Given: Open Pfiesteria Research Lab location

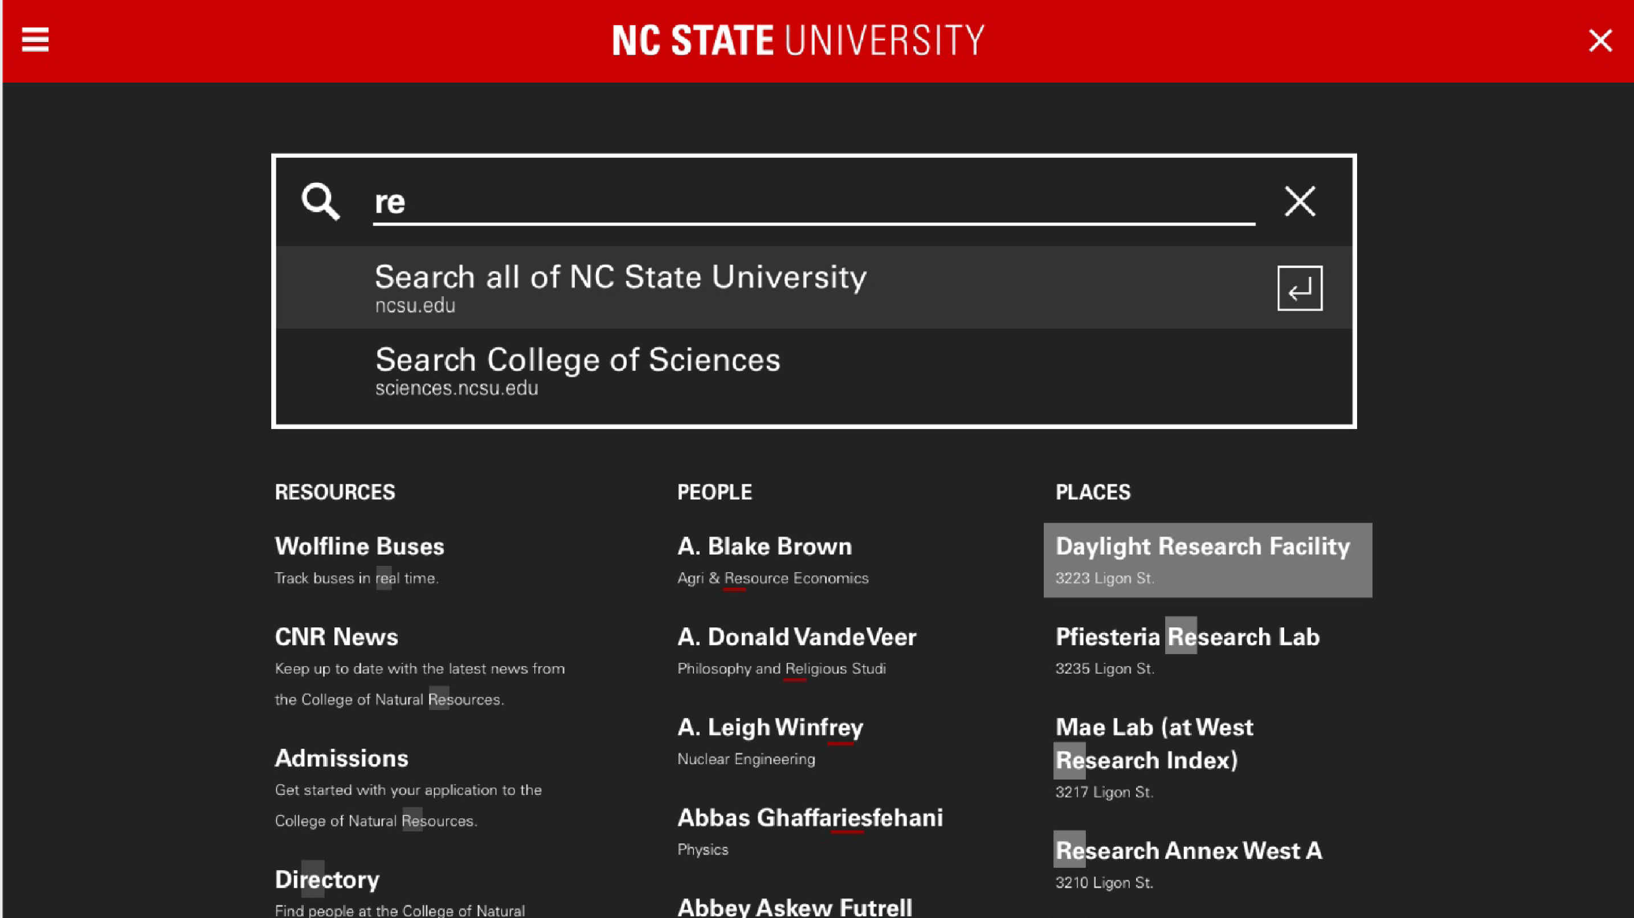Looking at the screenshot, I should pyautogui.click(x=1187, y=637).
